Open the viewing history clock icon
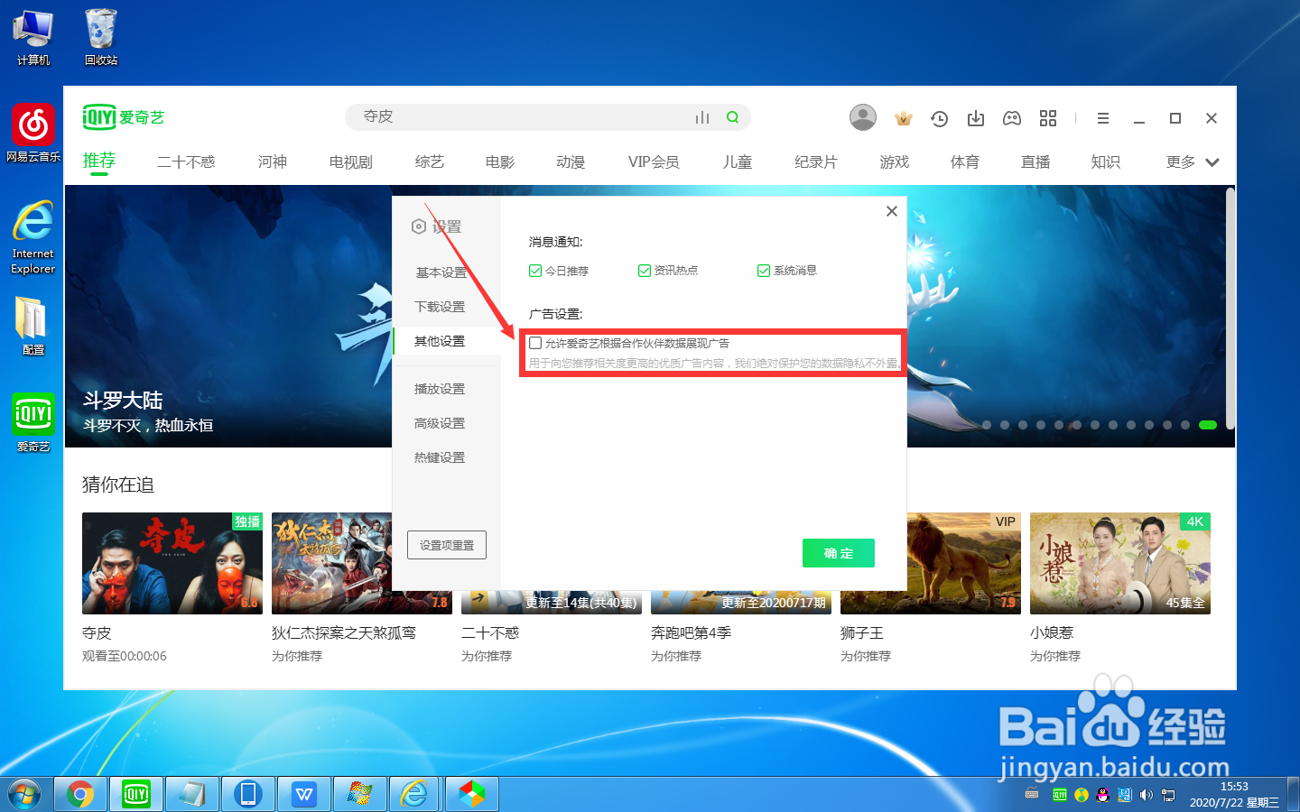The height and width of the screenshot is (812, 1300). click(x=939, y=117)
